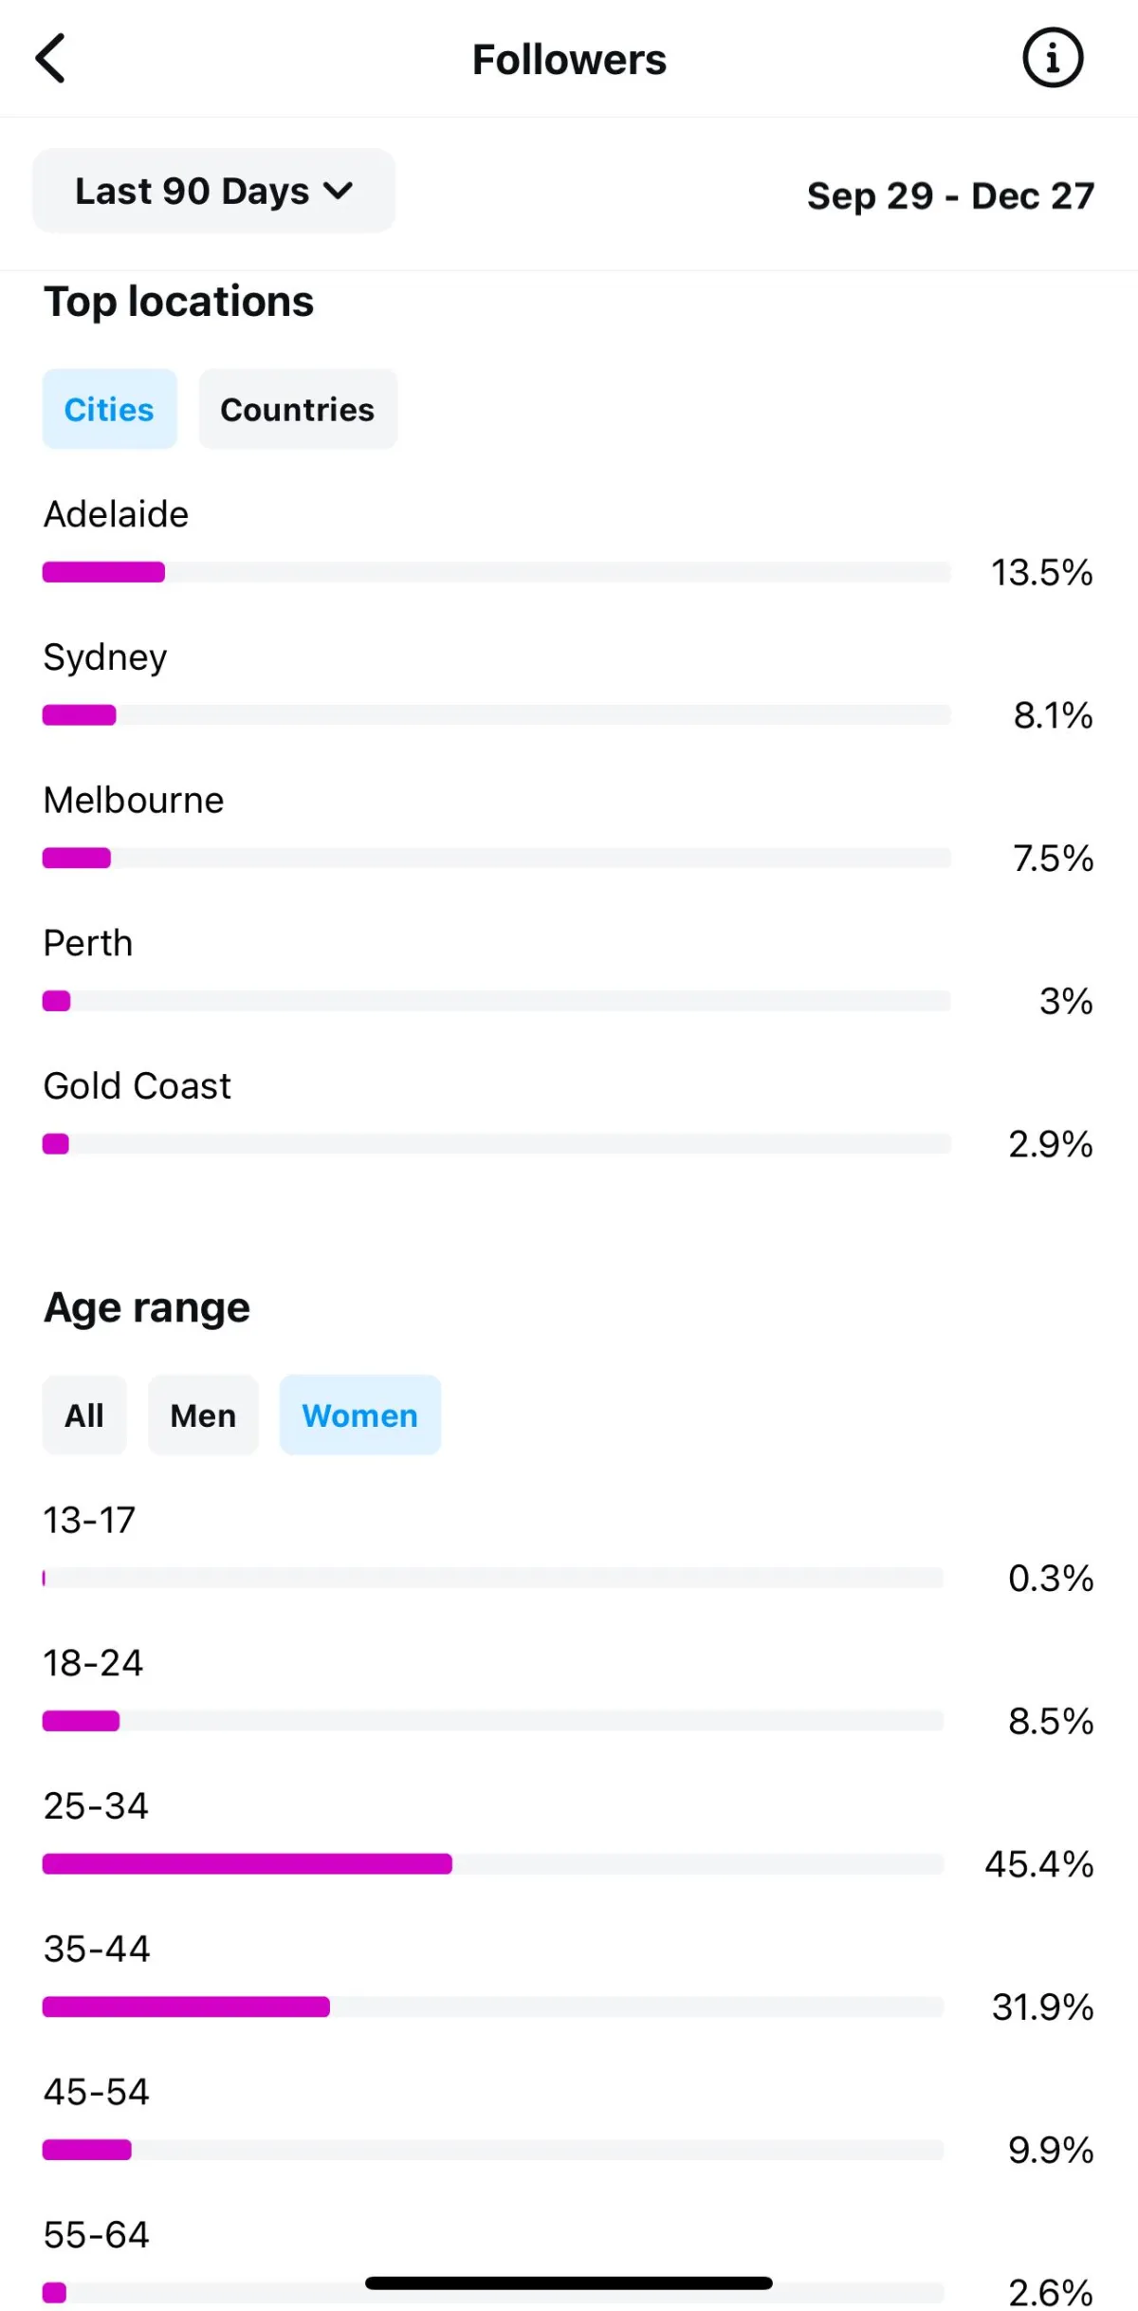Tap the Followers page title

coord(569,60)
